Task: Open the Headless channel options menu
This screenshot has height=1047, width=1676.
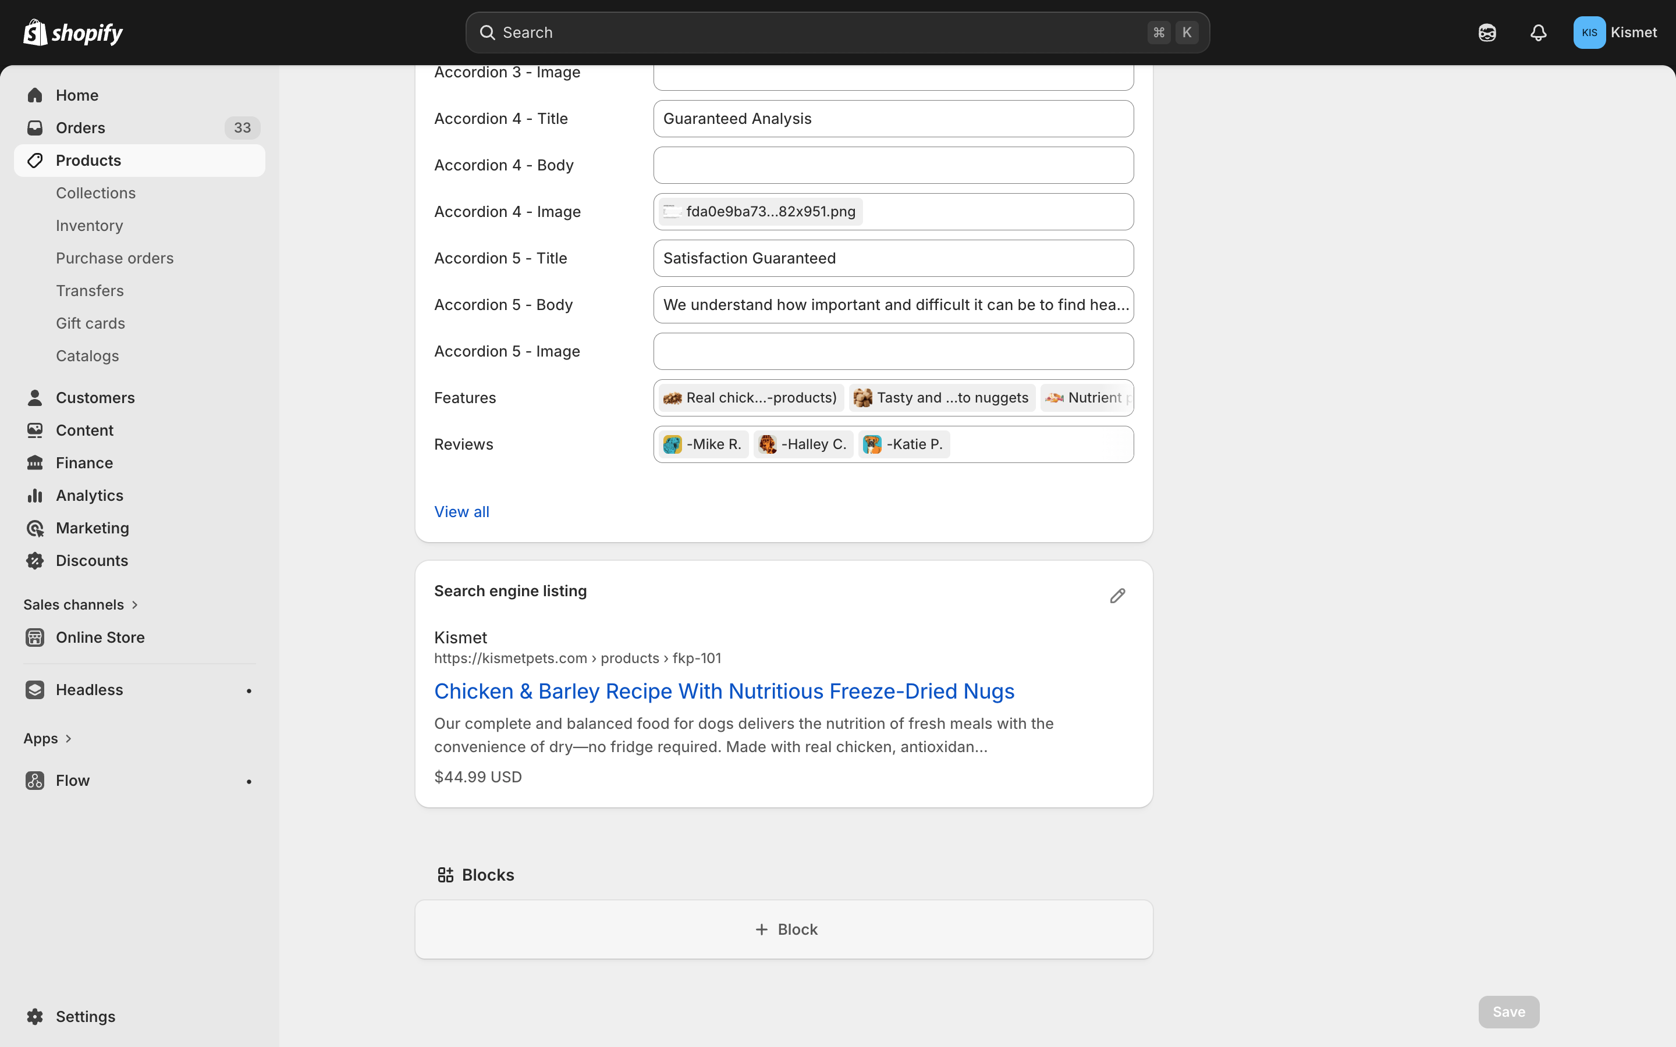Action: [248, 690]
